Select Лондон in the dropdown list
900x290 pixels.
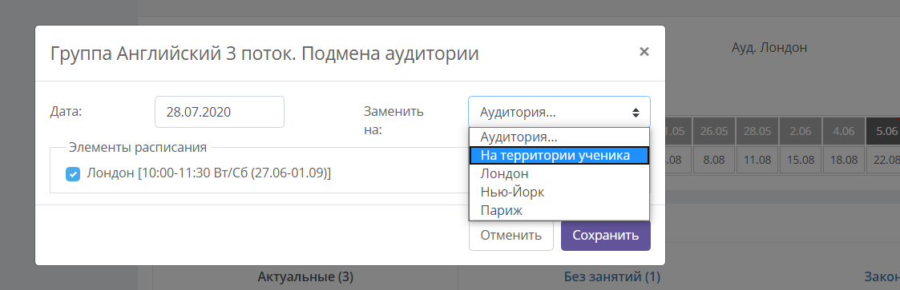pyautogui.click(x=559, y=173)
